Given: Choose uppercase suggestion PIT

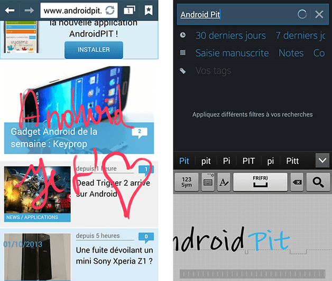Looking at the screenshot, I should pos(248,161).
